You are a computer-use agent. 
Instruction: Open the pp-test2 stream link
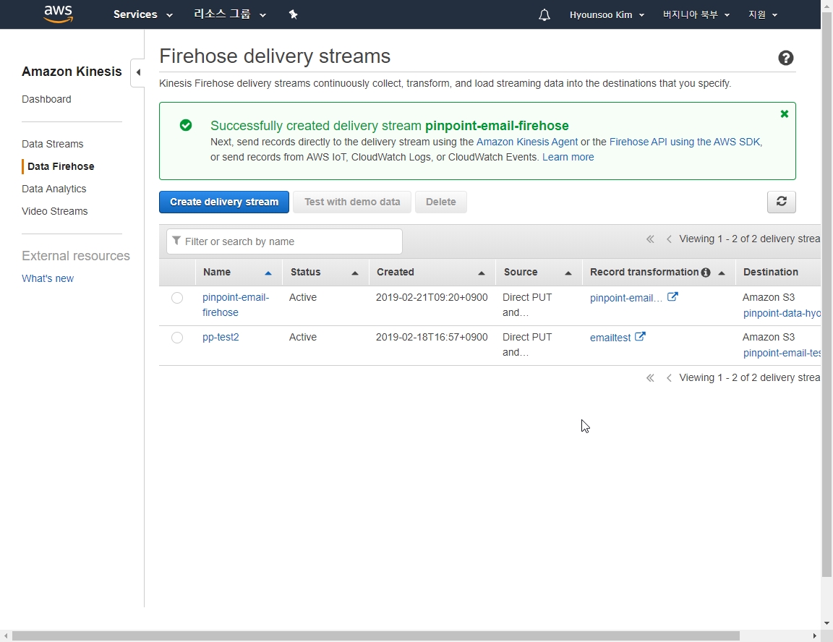(221, 337)
